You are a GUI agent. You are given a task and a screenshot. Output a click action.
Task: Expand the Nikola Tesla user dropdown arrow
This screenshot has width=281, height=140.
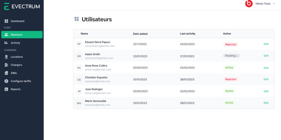(x=274, y=3)
